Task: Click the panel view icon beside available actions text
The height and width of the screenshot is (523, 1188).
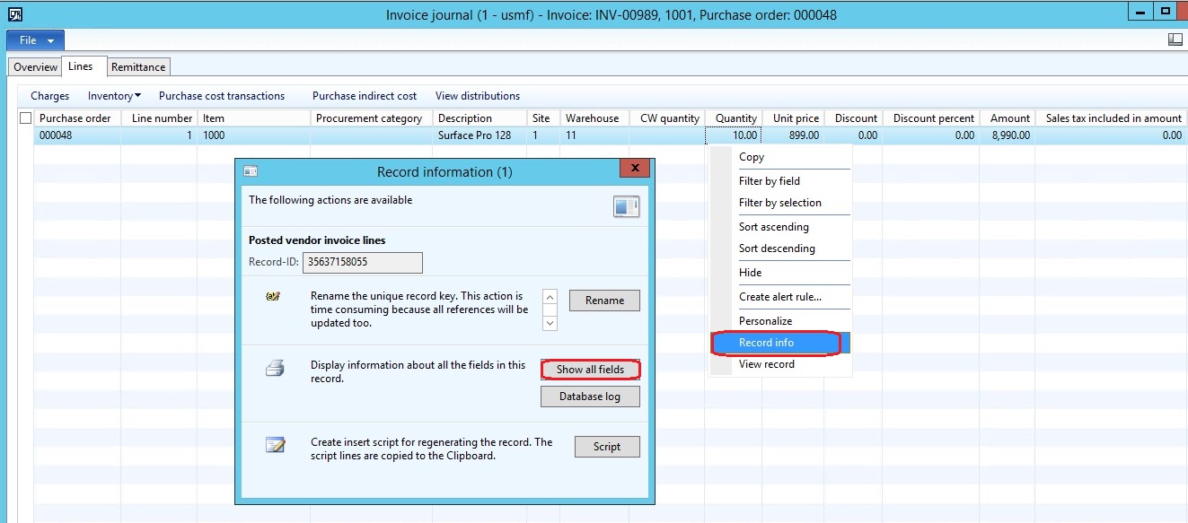Action: click(626, 206)
